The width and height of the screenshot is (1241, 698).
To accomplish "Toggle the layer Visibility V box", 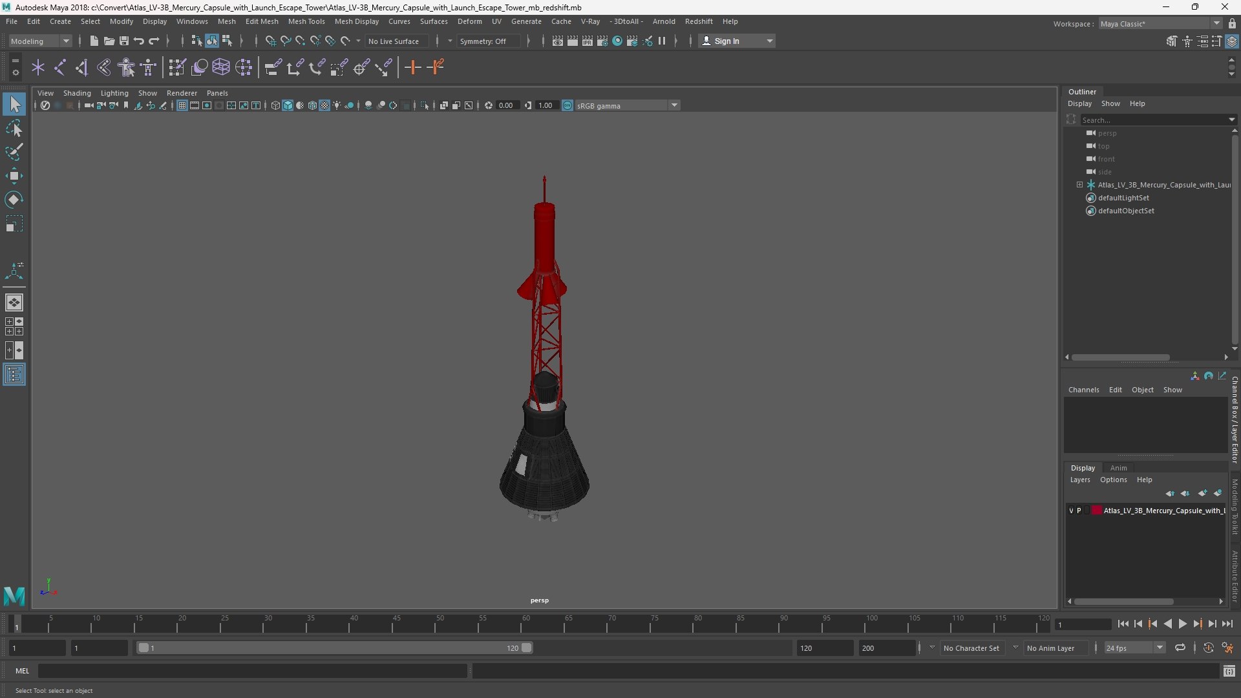I will click(x=1071, y=511).
